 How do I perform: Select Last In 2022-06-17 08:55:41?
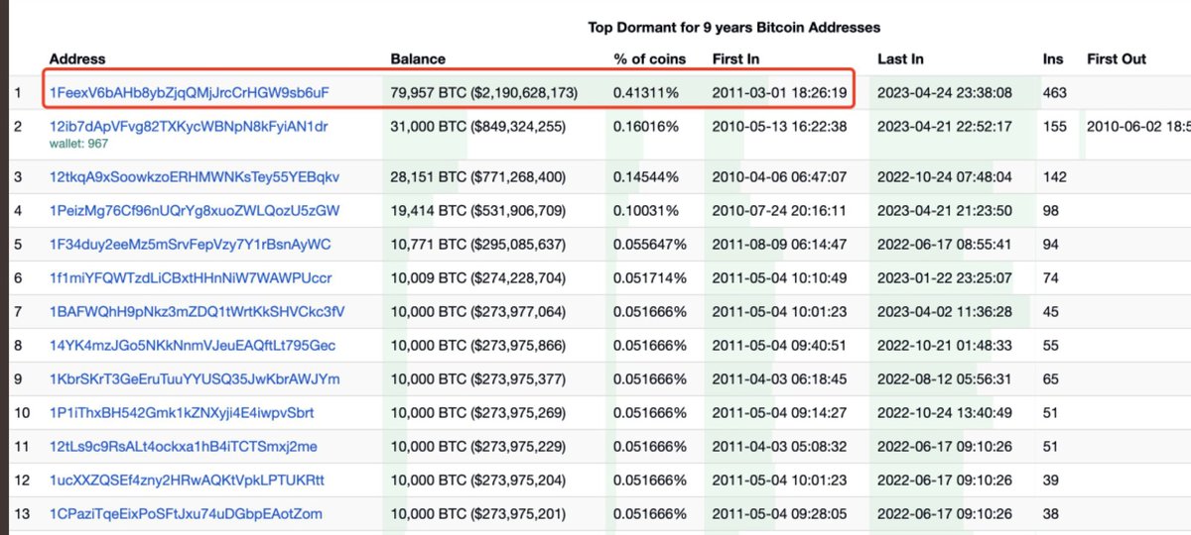945,245
